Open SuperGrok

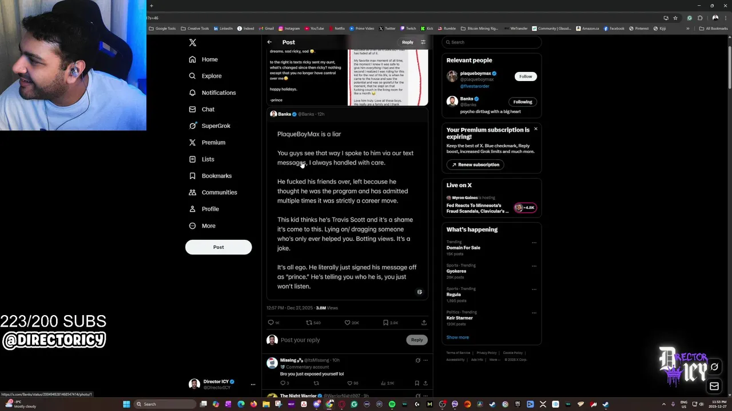tap(209, 126)
